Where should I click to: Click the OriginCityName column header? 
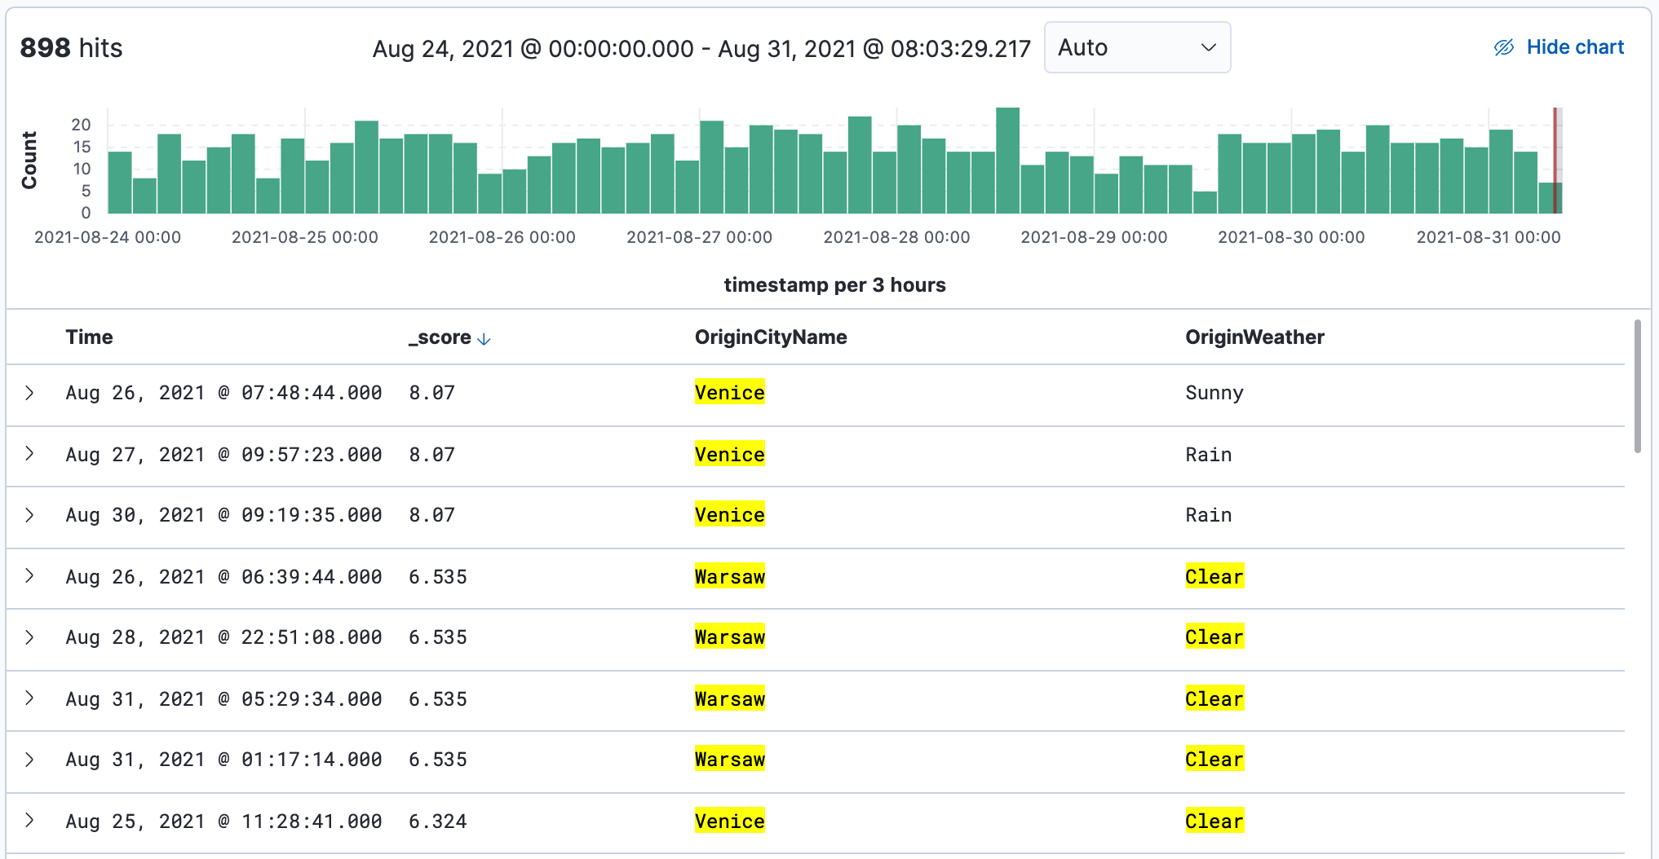770,337
